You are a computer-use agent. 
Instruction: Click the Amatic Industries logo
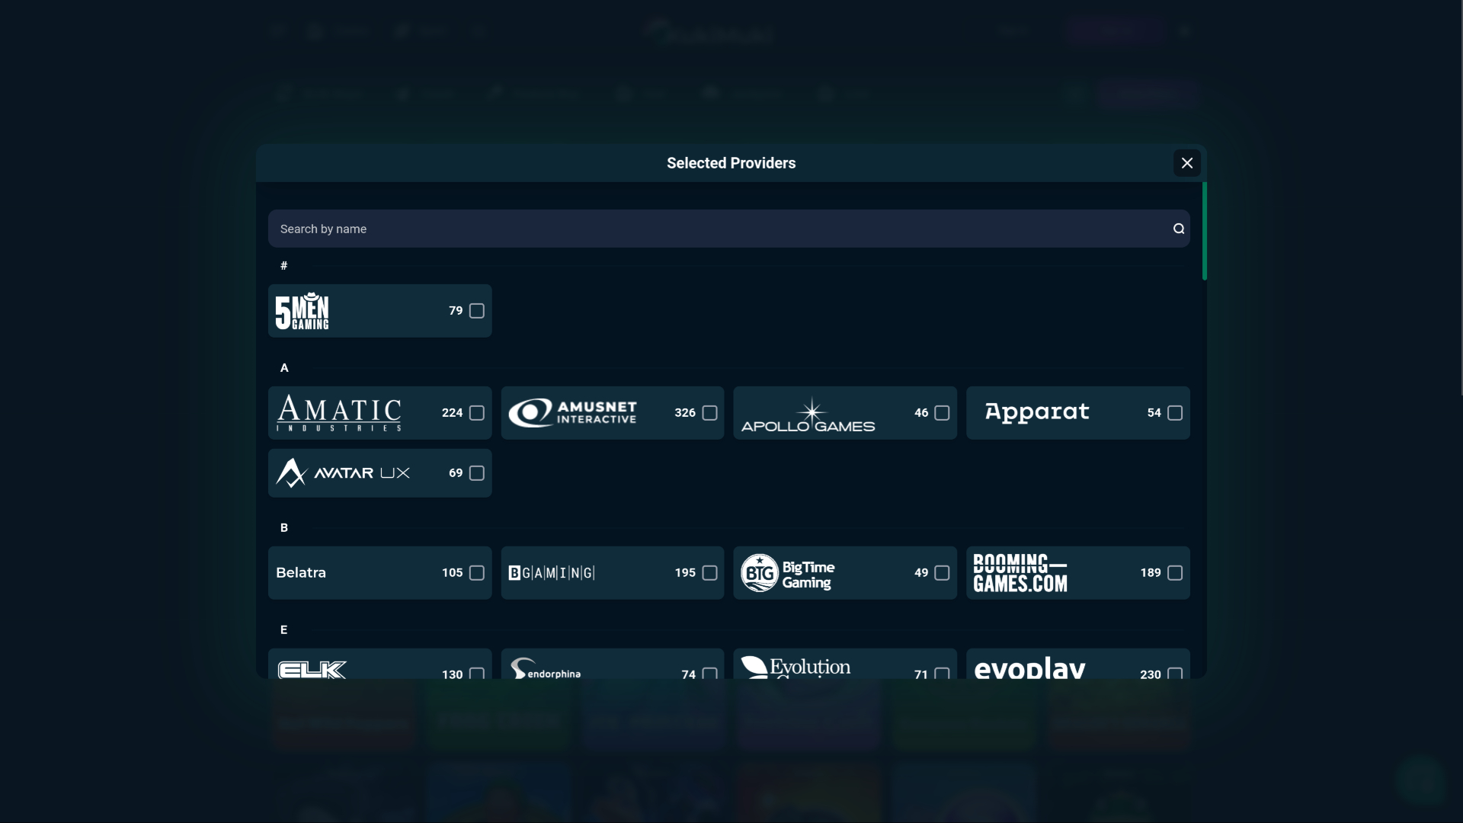coord(338,412)
